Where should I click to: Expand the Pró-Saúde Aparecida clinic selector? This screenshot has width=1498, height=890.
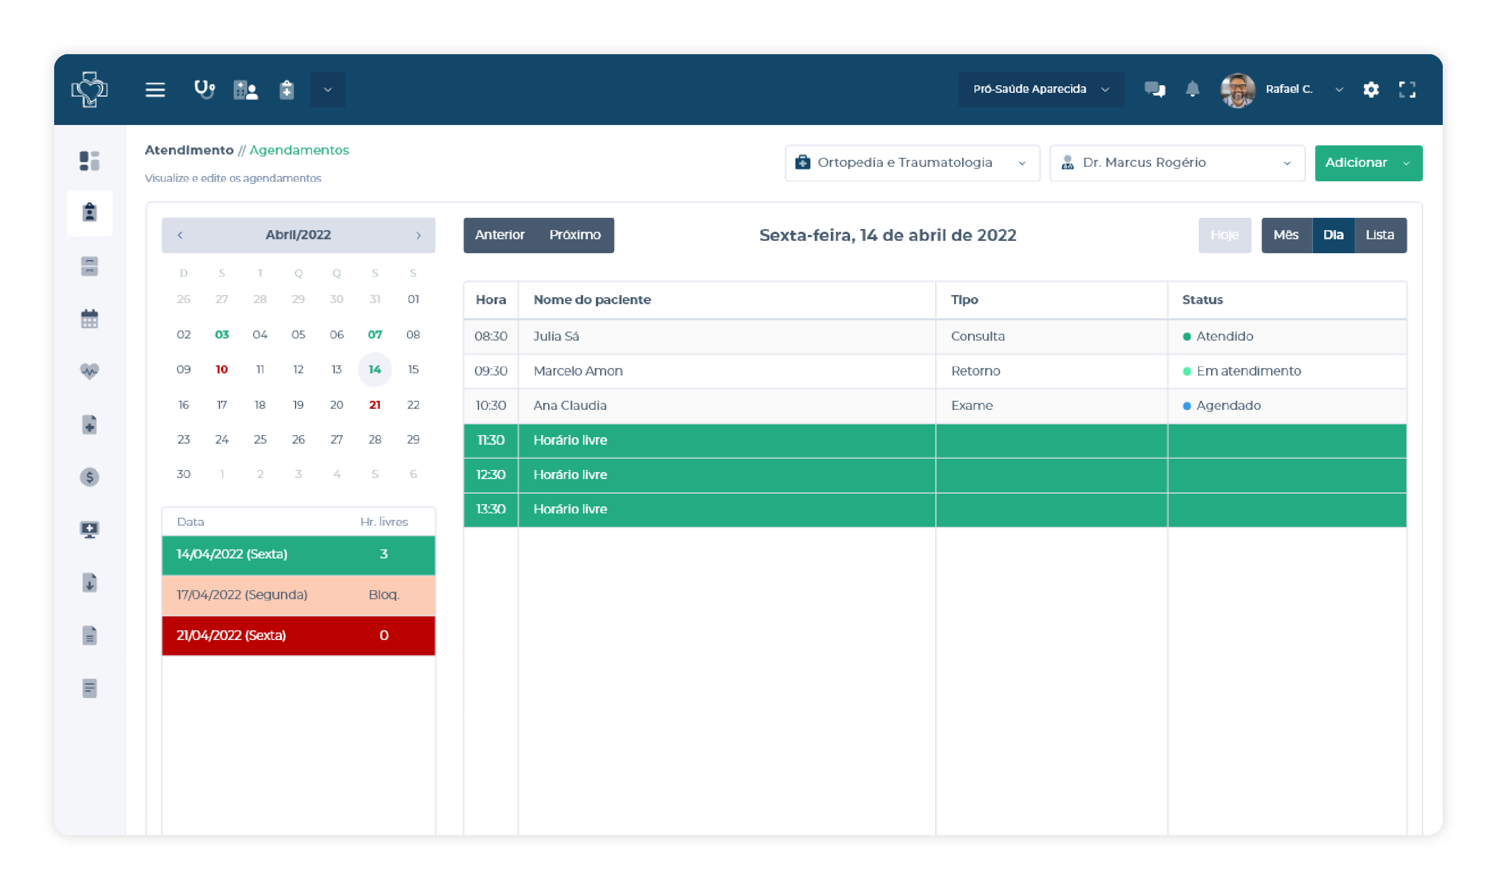[x=1041, y=90]
